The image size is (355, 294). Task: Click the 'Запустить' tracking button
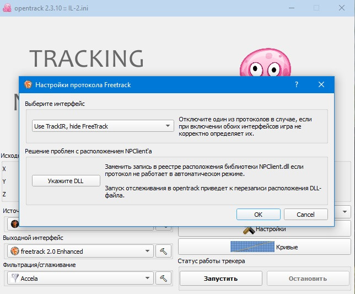(x=220, y=279)
